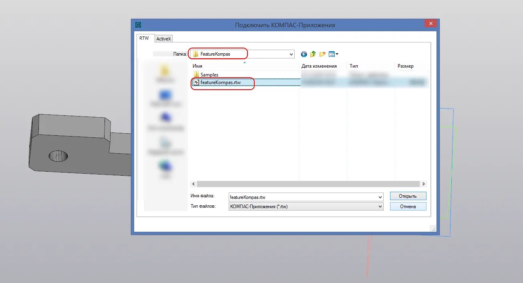Go back to the previously visited folder
Screen dimensions: 523x283
304,54
